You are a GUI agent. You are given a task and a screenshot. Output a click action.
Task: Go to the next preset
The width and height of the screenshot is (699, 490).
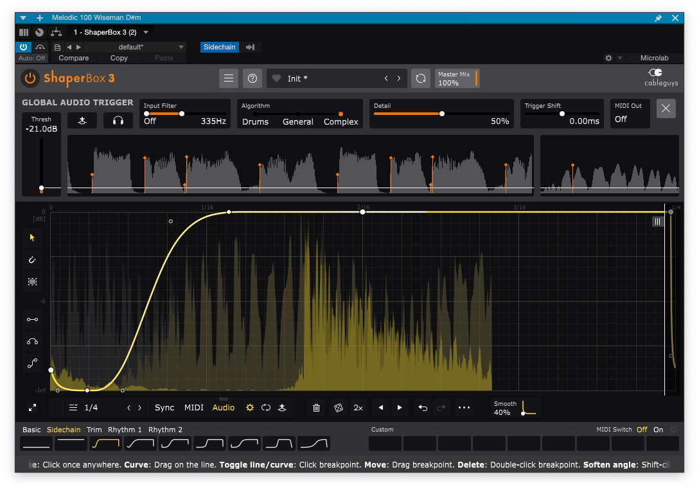(x=399, y=78)
